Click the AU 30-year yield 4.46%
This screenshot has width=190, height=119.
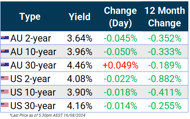coord(79,65)
